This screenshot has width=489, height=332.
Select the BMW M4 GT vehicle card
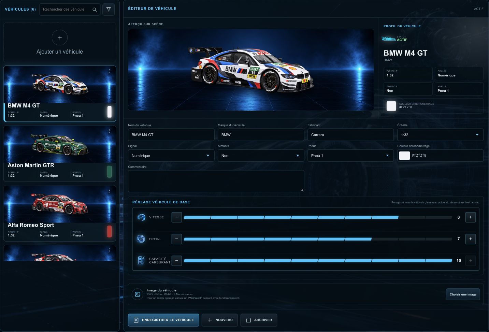(60, 94)
